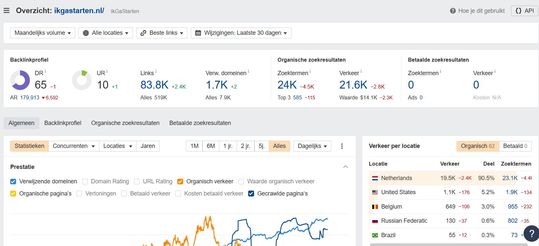
Task: Click the URL Rating donut chart
Action: (82, 80)
